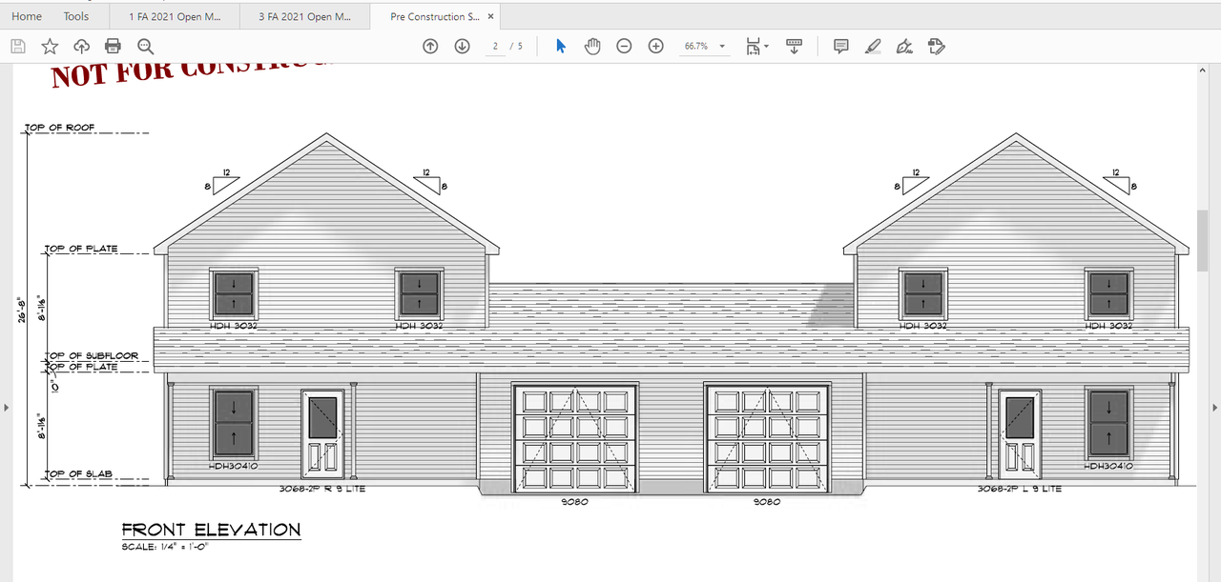Image resolution: width=1221 pixels, height=582 pixels.
Task: Zoom in with the plus icon
Action: (656, 46)
